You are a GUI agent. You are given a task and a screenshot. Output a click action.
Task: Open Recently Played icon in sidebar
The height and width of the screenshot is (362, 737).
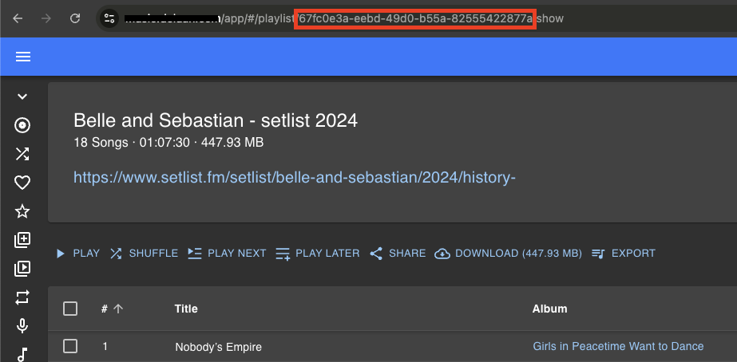(x=22, y=269)
